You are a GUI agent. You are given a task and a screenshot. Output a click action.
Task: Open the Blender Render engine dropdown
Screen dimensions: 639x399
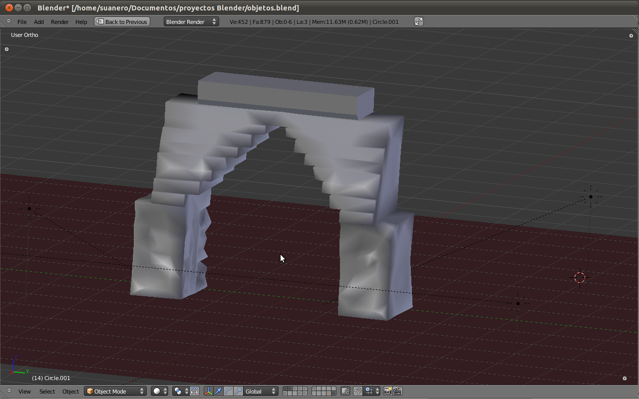191,22
